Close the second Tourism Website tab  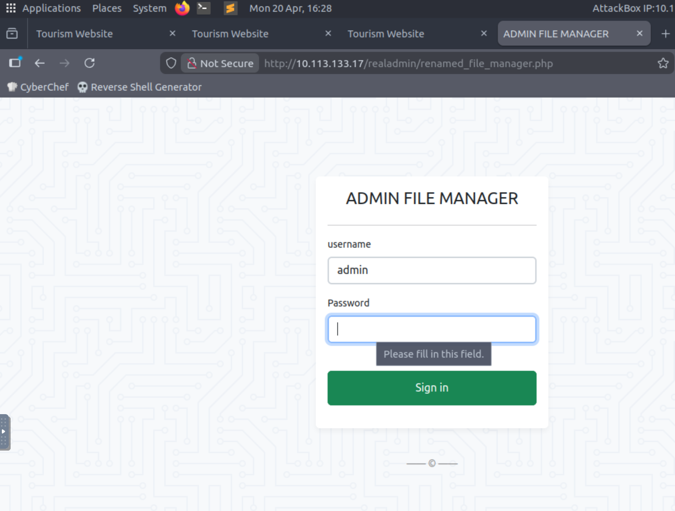329,34
